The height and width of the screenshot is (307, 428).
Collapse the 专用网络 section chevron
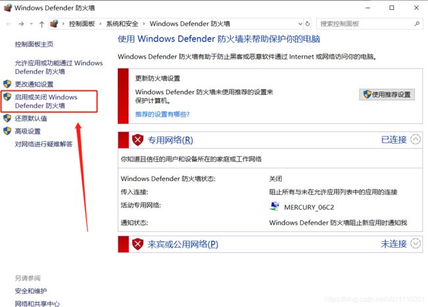click(415, 140)
